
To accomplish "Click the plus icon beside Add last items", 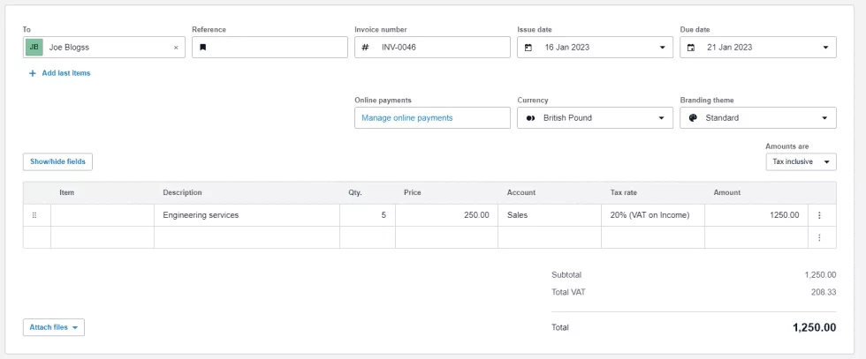I will coord(32,73).
